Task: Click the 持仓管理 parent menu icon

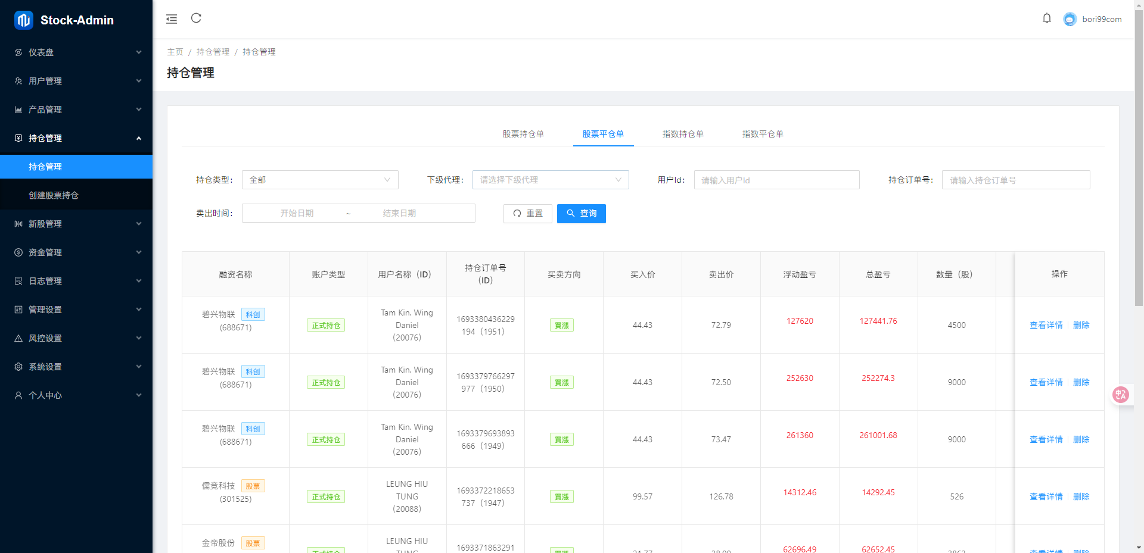Action: (18, 138)
